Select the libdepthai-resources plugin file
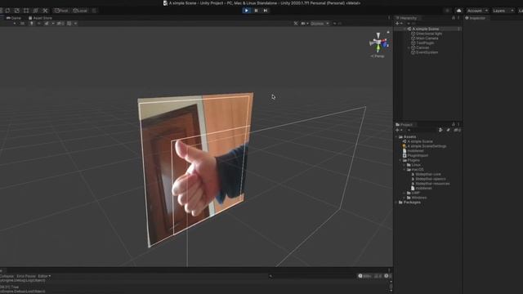Screen dimensions: 523x294 [432, 183]
